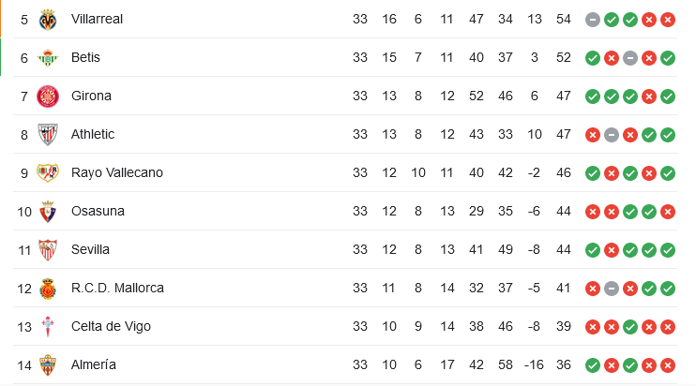Open the Villarreal team link
Image resolution: width=696 pixels, height=386 pixels.
pyautogui.click(x=97, y=19)
